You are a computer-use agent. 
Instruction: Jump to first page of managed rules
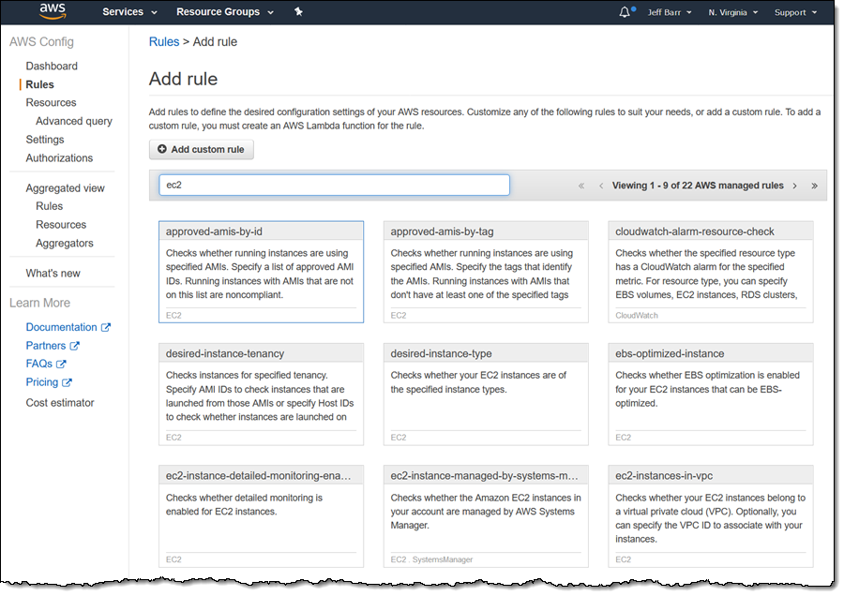point(581,186)
